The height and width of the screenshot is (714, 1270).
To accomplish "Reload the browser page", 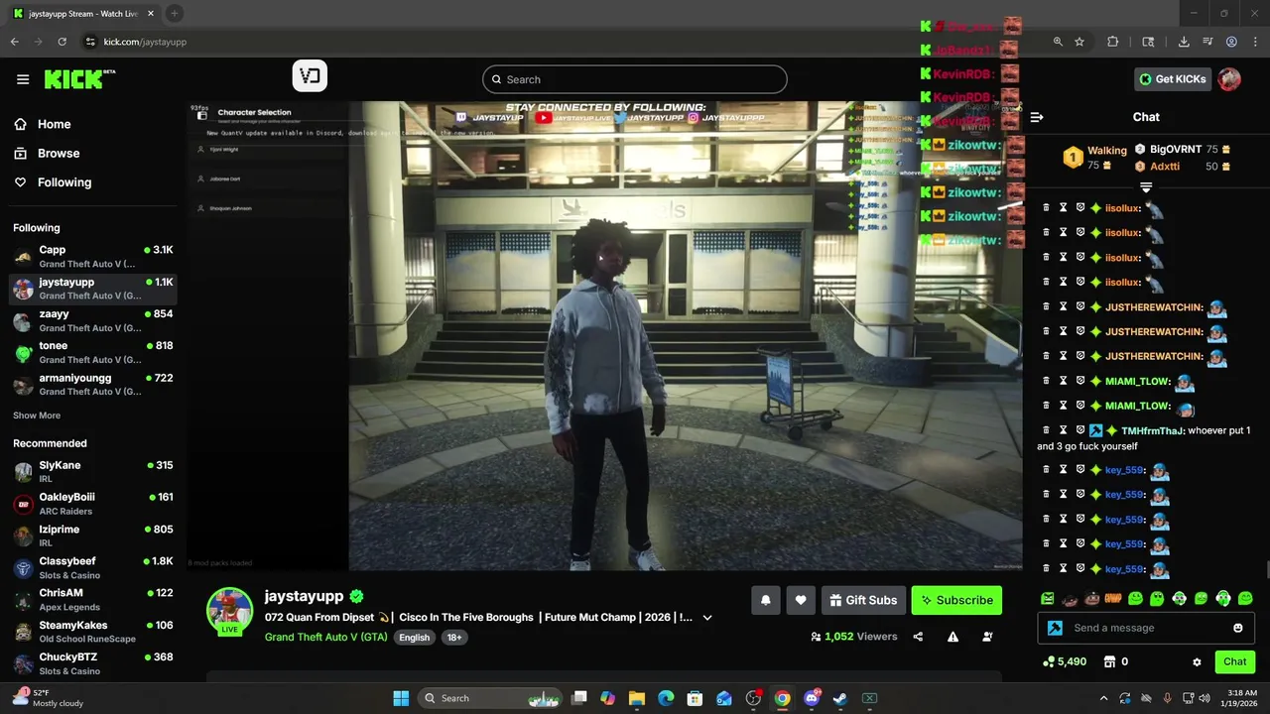I will tap(62, 42).
